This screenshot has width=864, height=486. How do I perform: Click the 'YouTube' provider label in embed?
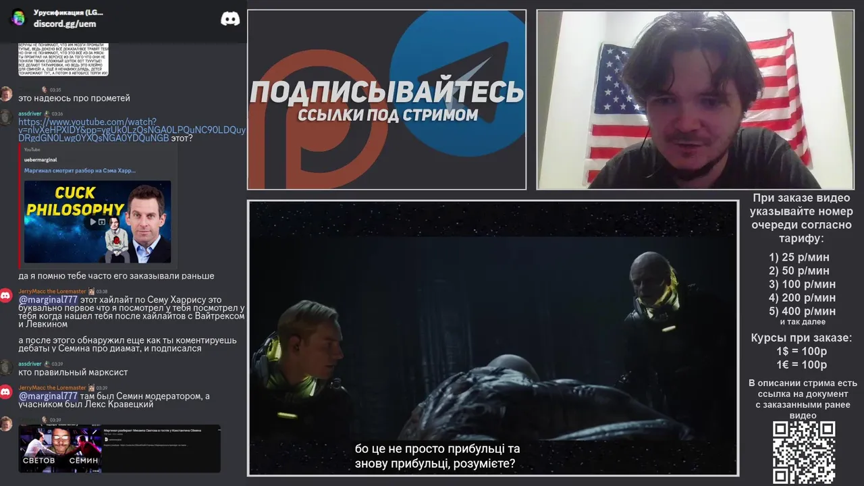pos(32,149)
